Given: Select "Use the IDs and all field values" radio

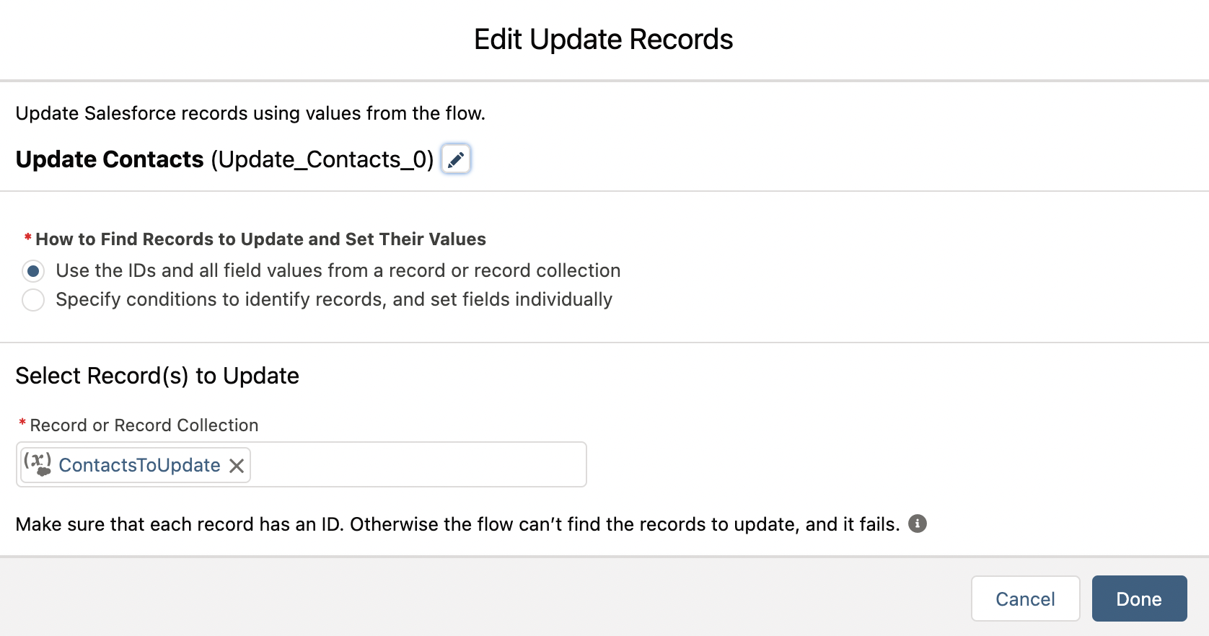Looking at the screenshot, I should 33,271.
